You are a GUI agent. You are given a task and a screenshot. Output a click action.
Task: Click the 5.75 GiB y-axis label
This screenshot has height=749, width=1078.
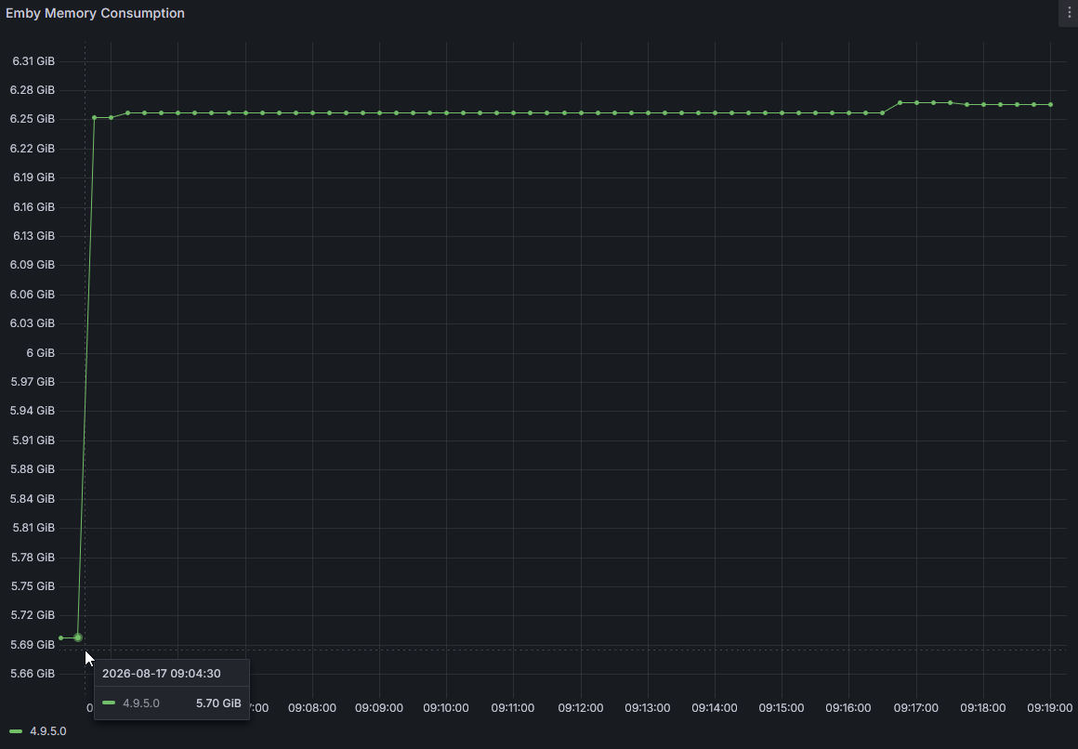[33, 586]
